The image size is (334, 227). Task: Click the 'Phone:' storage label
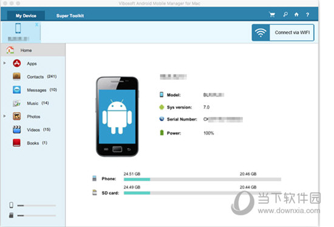tap(109, 179)
